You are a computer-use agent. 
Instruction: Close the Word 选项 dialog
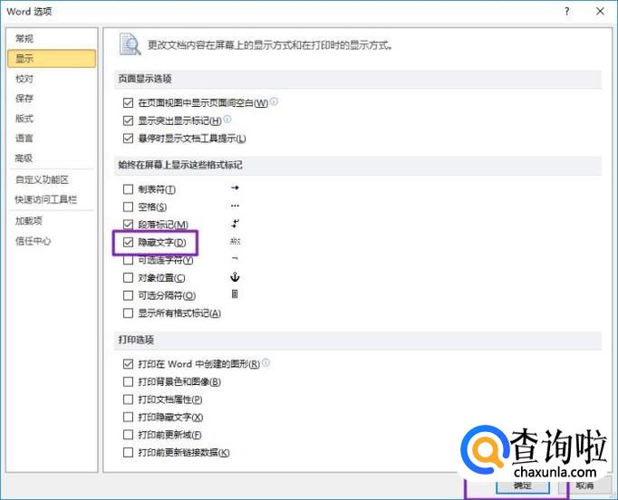[x=600, y=12]
